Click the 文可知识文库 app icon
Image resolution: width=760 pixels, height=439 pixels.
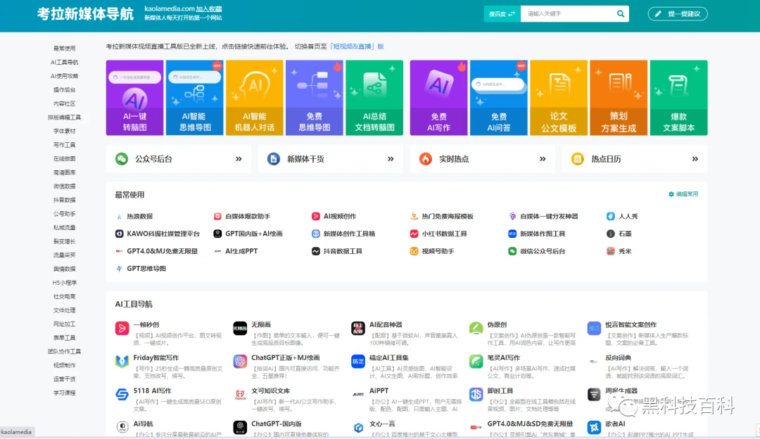coord(240,394)
